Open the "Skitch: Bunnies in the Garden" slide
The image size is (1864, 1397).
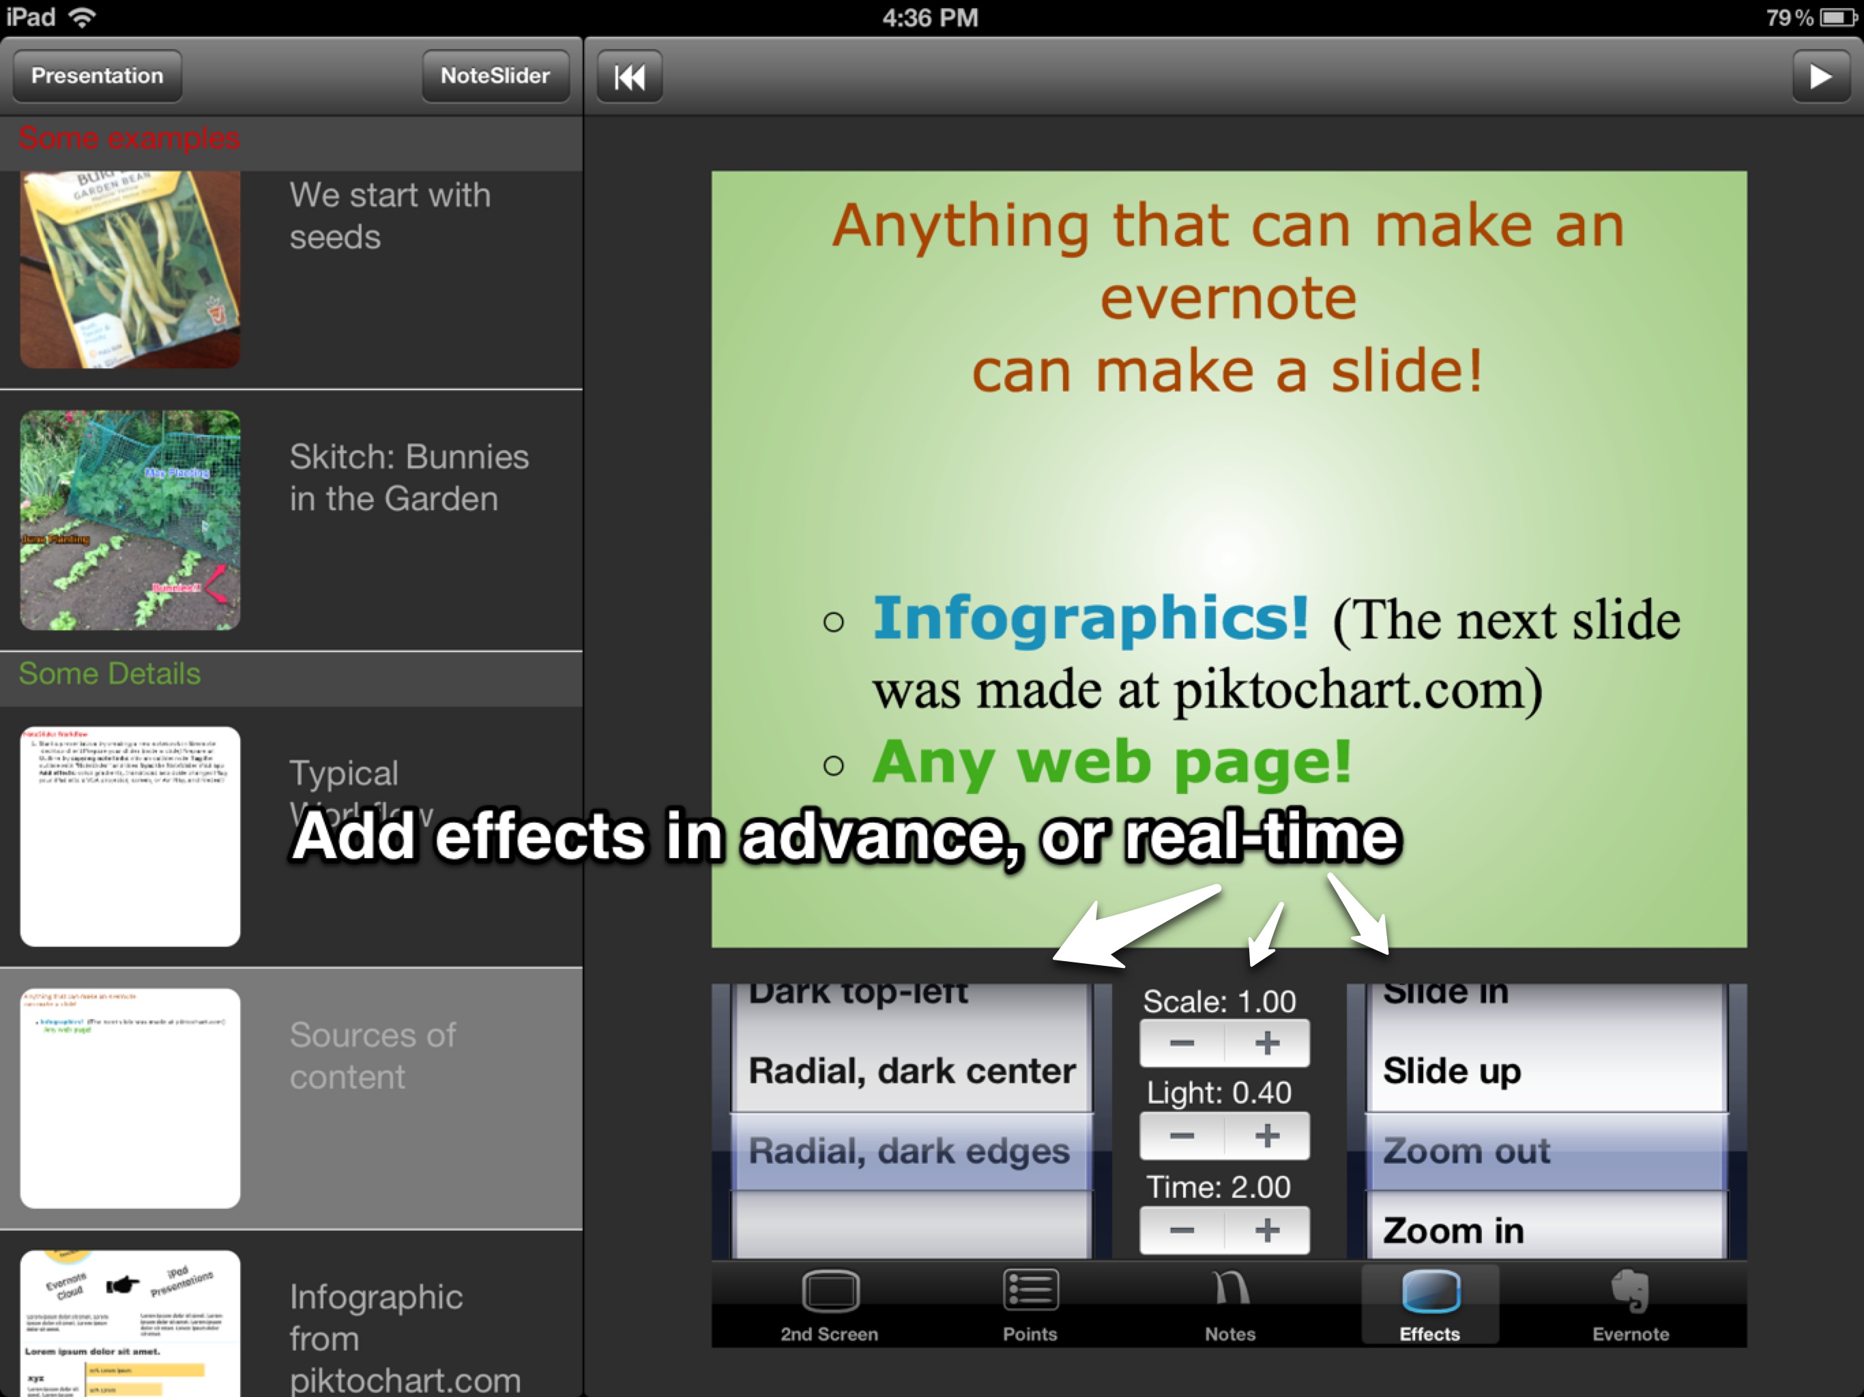[130, 520]
